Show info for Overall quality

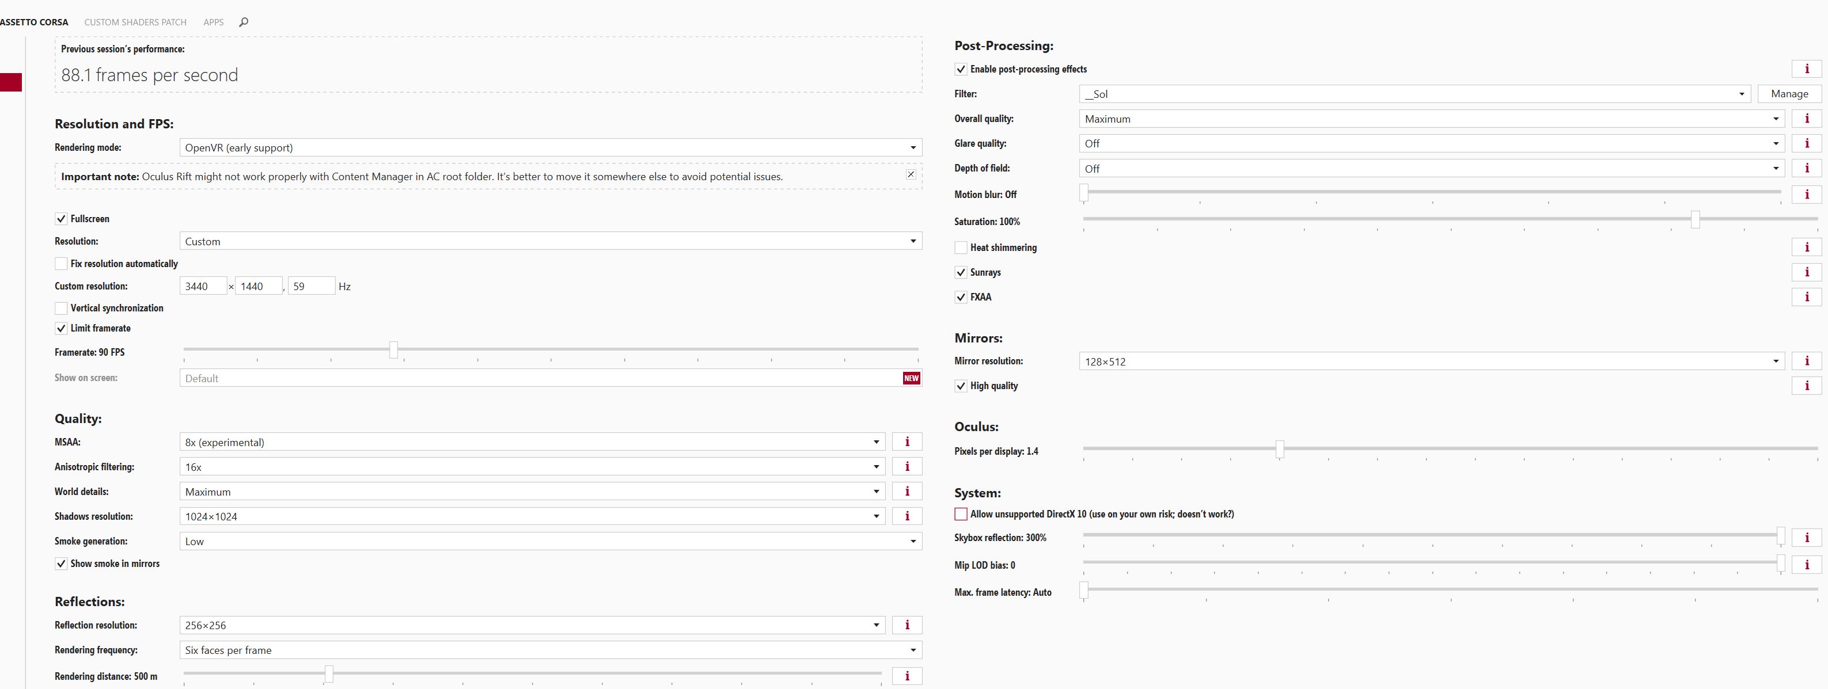(x=1807, y=119)
